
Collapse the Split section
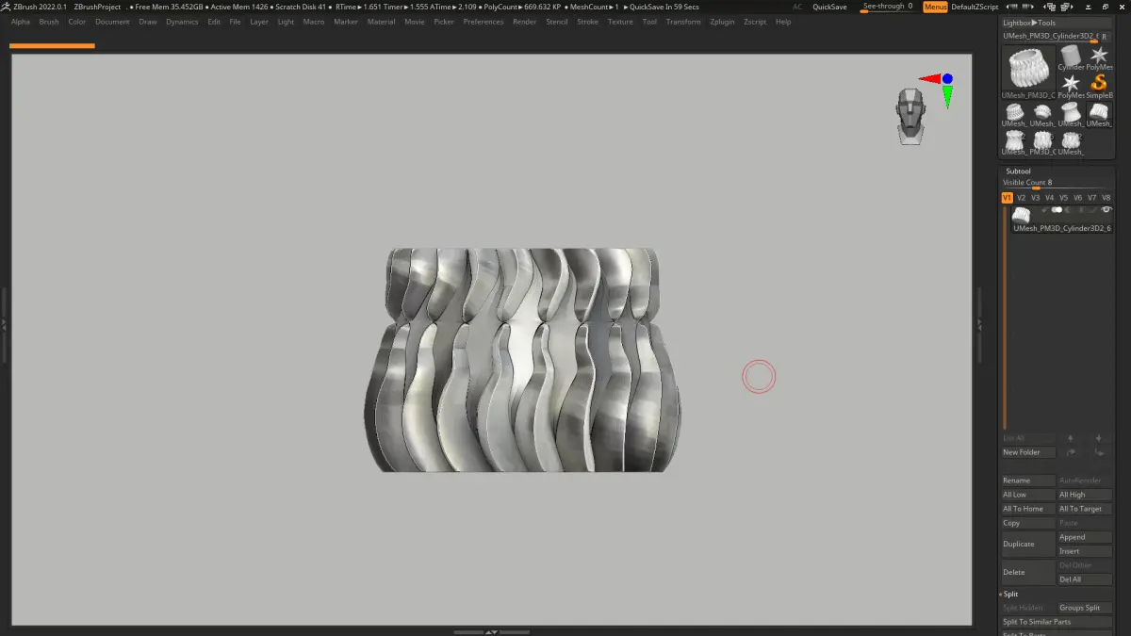pos(1009,594)
